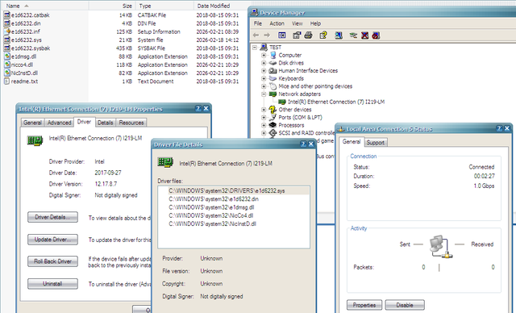Click the Print icon in Device Manager toolbar
Screen dimensions: 516x313
(x=308, y=35)
